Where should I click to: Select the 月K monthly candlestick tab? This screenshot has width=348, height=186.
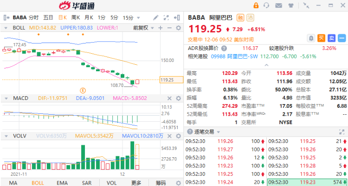pos(89,18)
